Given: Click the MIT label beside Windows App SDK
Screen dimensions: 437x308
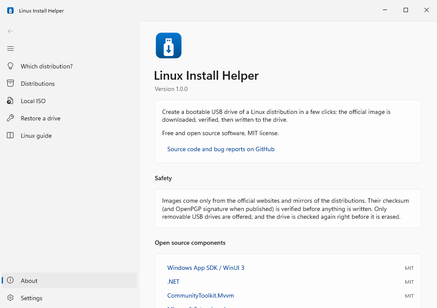Looking at the screenshot, I should pyautogui.click(x=409, y=268).
